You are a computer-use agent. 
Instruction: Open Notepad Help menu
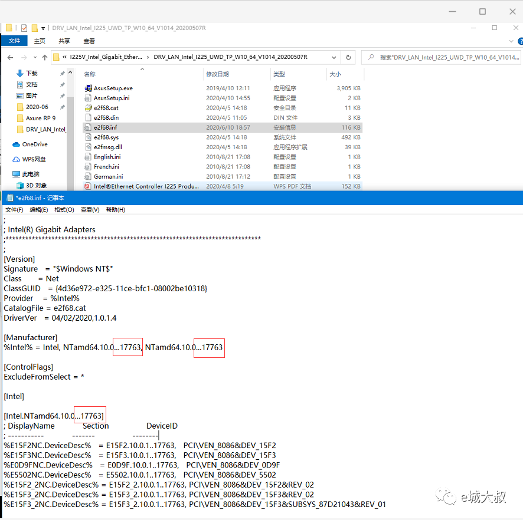point(116,209)
